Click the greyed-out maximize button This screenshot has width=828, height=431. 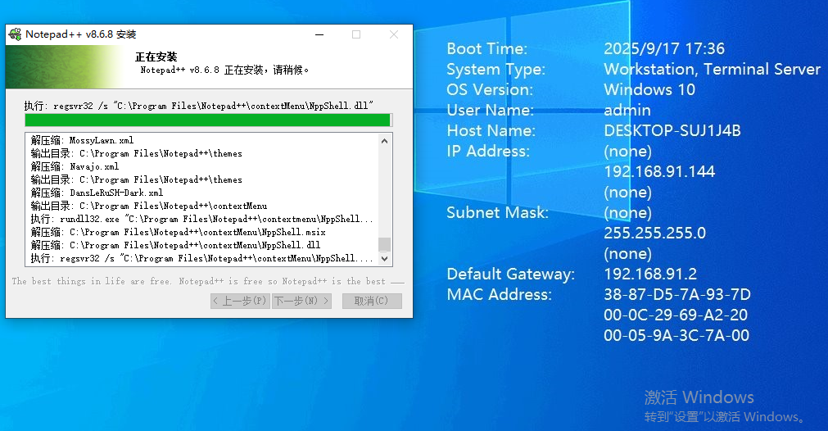[x=356, y=34]
